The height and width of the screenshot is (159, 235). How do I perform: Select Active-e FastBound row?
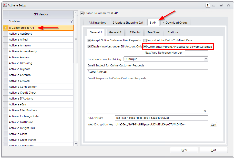point(40,122)
